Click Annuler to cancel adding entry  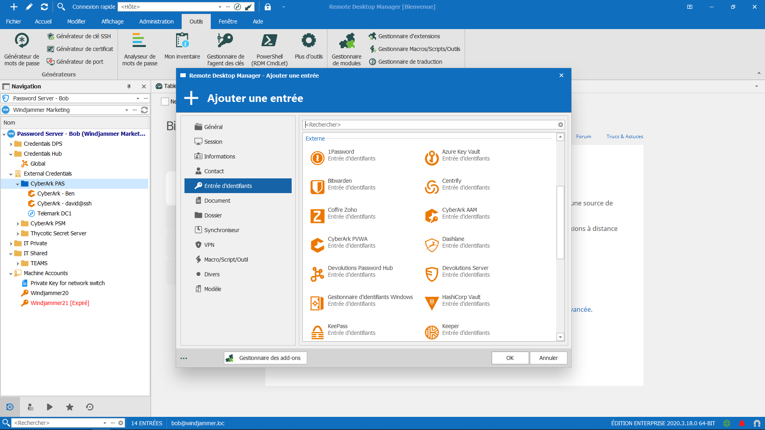549,358
